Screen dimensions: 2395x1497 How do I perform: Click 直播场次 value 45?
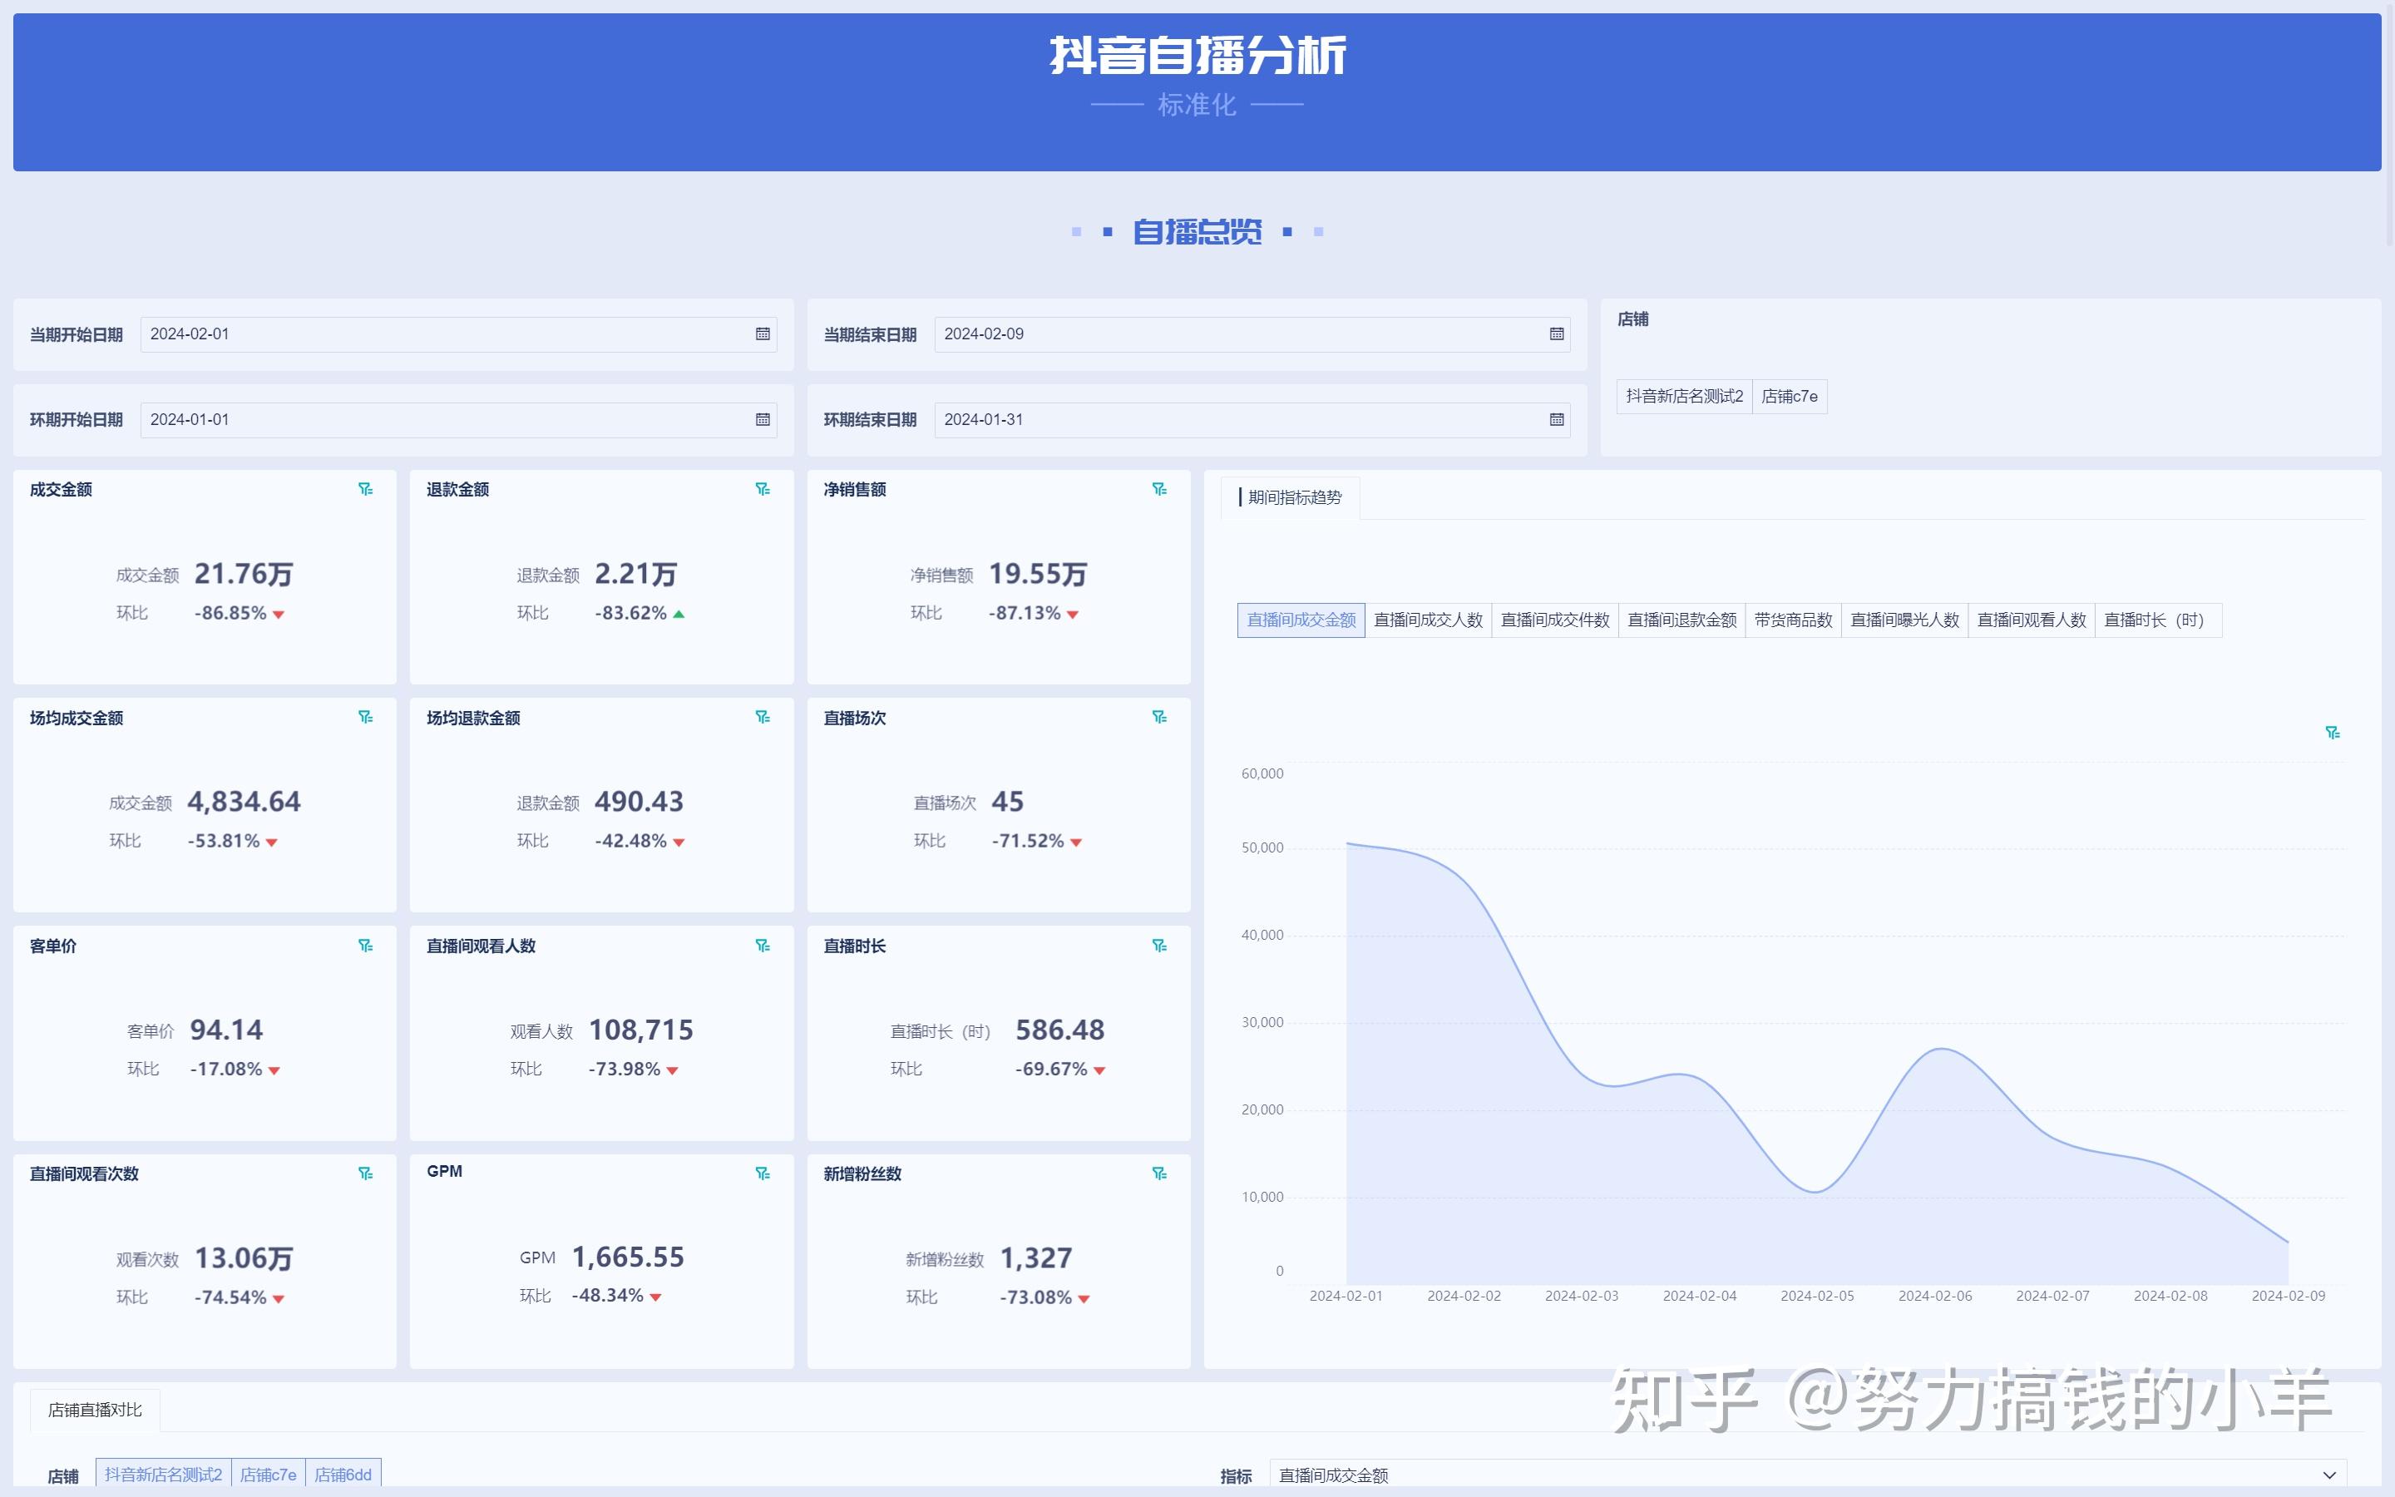click(1008, 802)
